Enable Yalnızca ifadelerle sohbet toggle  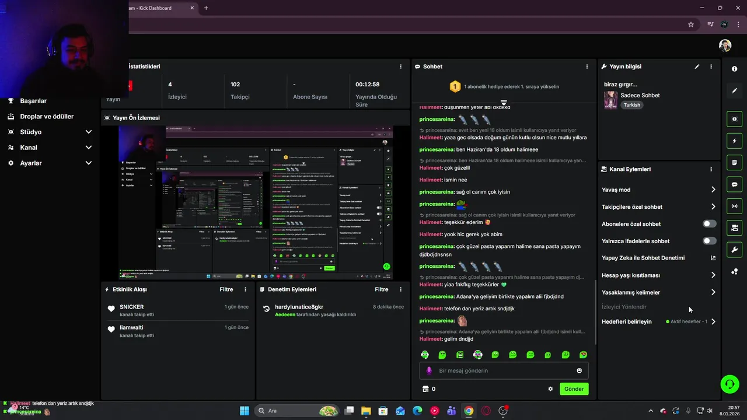tap(709, 241)
